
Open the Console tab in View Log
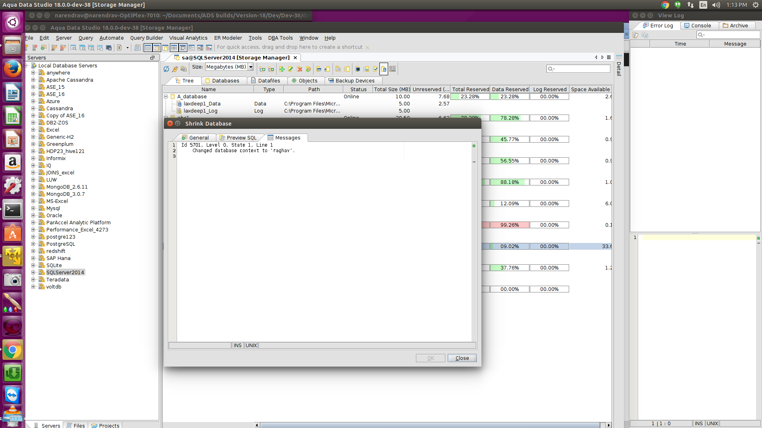[x=698, y=26]
